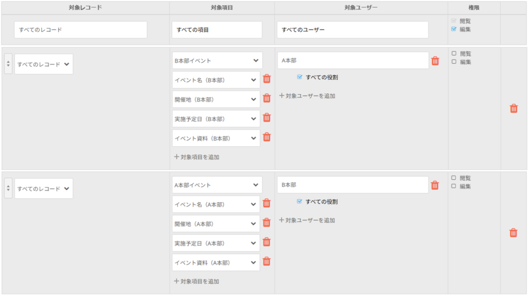
Task: Open the A本部イベント item dropdown
Action: [217, 185]
